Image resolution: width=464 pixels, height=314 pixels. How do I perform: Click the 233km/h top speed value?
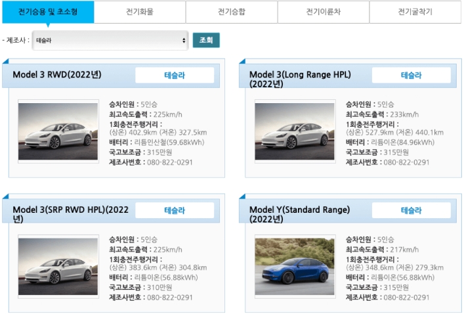[x=404, y=114]
